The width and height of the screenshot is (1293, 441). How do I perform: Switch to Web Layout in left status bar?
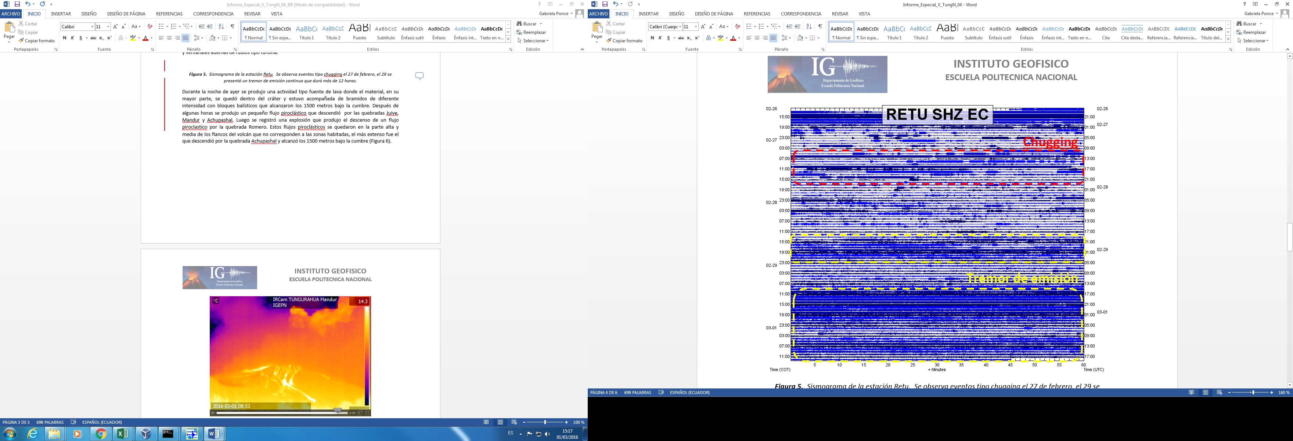coord(514,422)
